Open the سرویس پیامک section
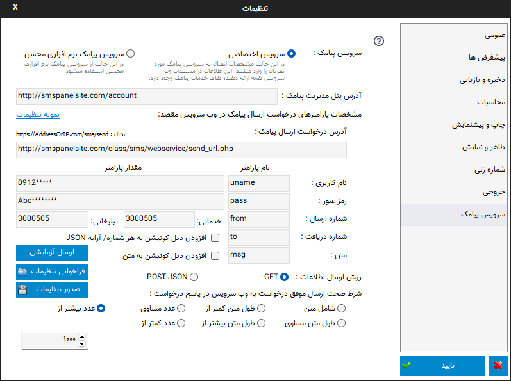This screenshot has width=511, height=381. tap(454, 215)
